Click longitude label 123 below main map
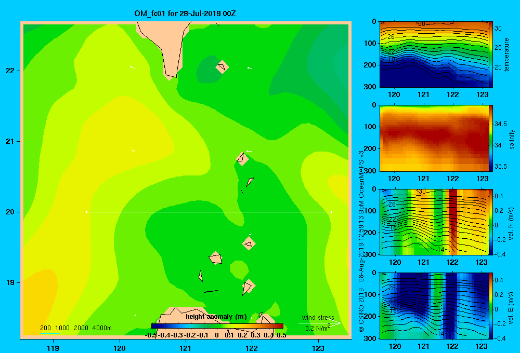Image resolution: width=520 pixels, height=353 pixels. point(318,348)
